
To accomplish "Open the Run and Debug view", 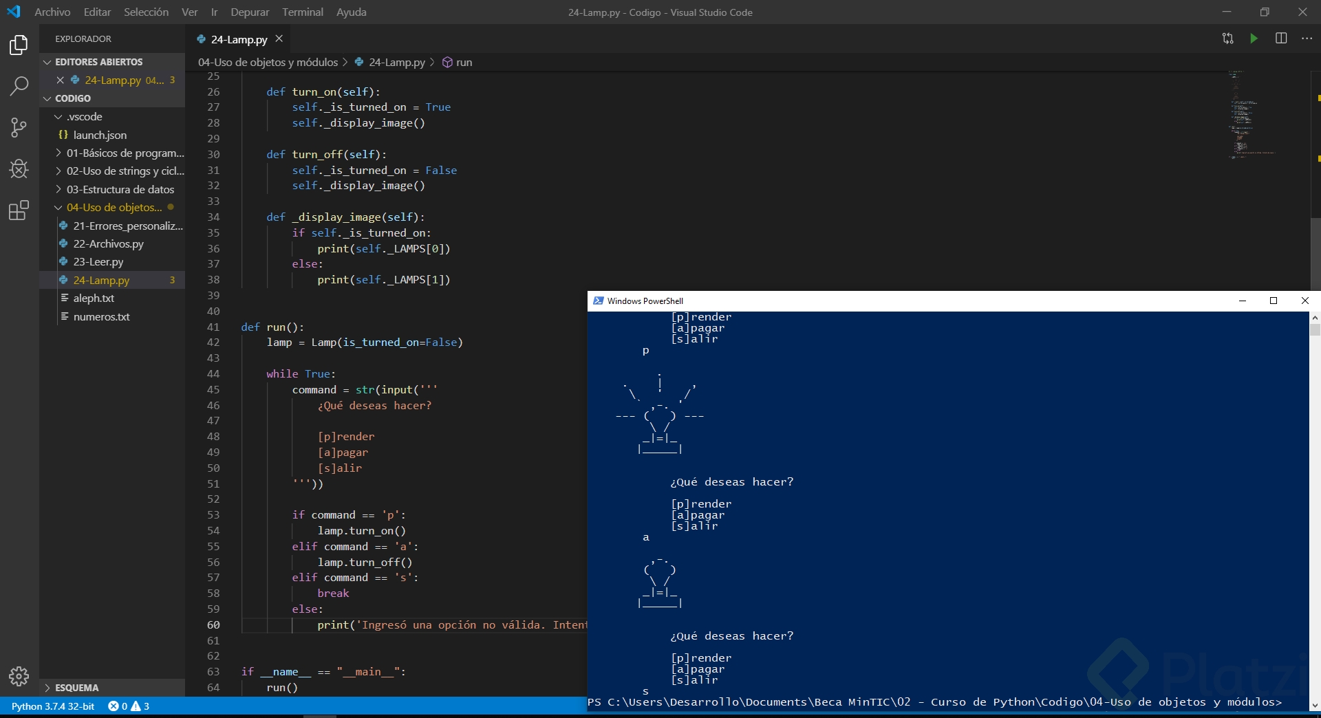I will point(18,169).
